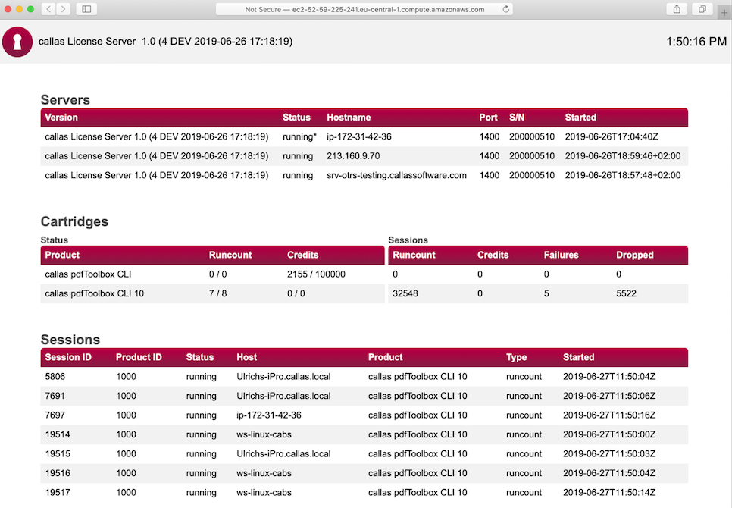Click session ID 7697
732x508 pixels.
click(x=55, y=415)
